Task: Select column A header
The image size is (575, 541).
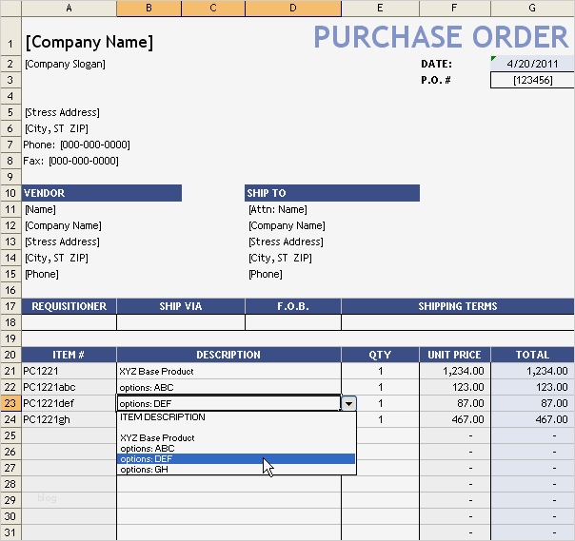Action: tap(69, 8)
